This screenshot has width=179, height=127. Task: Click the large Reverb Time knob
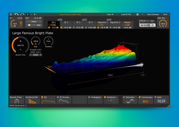coord(20,45)
